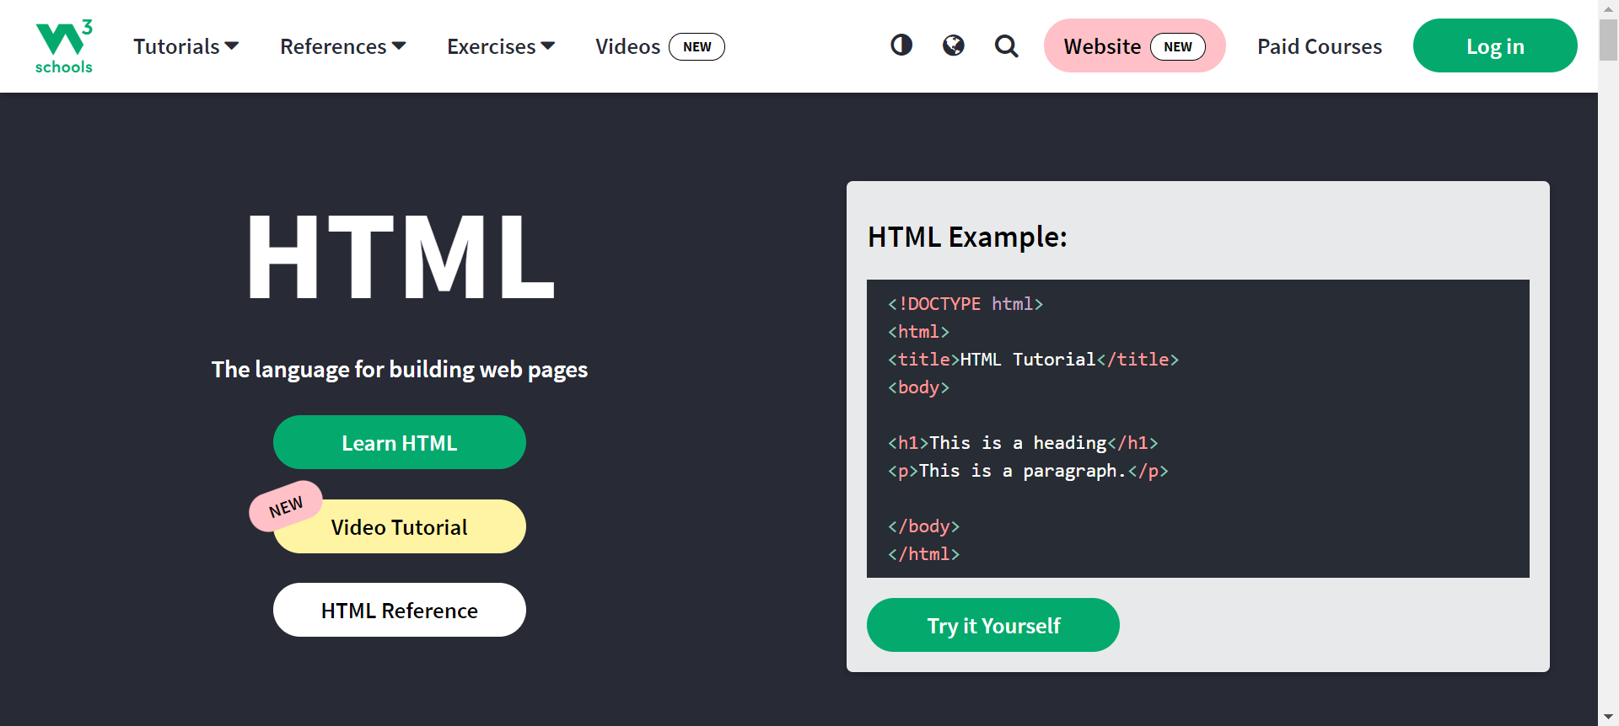Click the Log in button
This screenshot has width=1619, height=726.
pyautogui.click(x=1495, y=45)
